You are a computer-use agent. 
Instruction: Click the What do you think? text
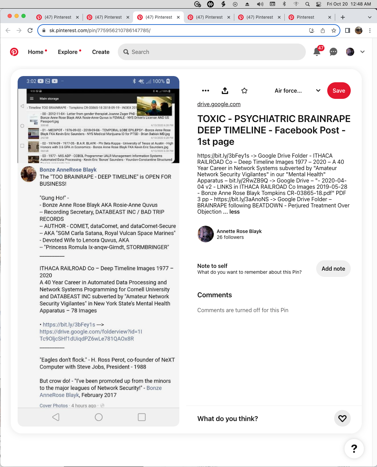coord(228,419)
